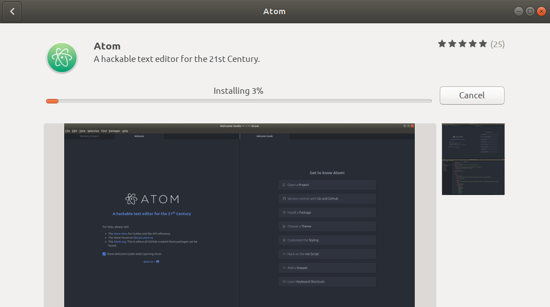The image size is (550, 307).
Task: Expand 'Open a Project' in preview
Action: coord(327,185)
